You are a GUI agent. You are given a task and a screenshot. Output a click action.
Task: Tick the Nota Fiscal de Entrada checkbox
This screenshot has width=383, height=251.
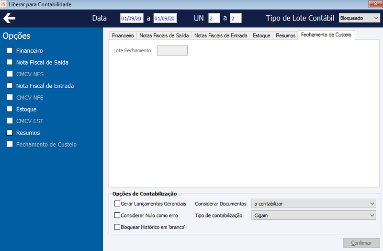10,86
